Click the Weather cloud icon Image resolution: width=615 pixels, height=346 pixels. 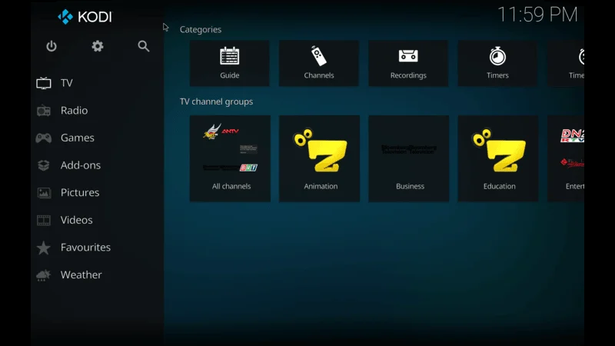coord(44,275)
